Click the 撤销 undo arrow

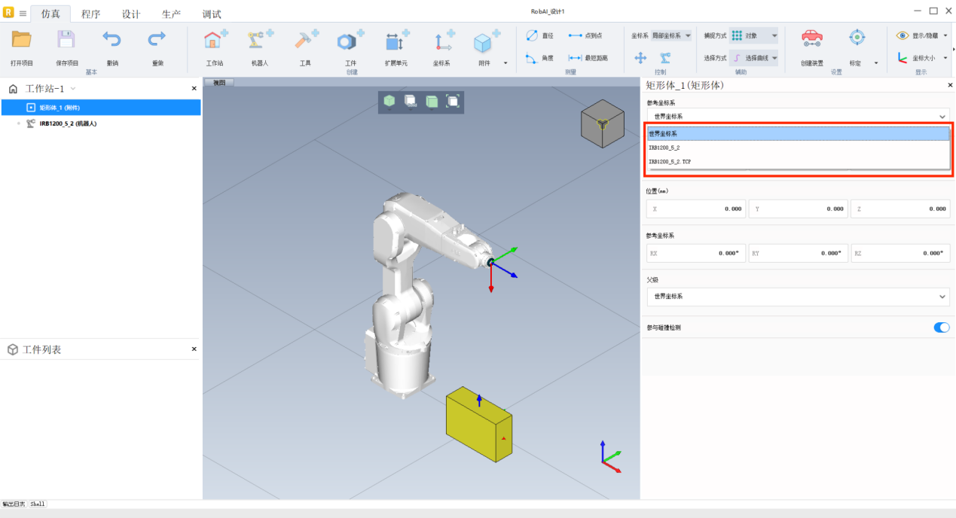(111, 40)
